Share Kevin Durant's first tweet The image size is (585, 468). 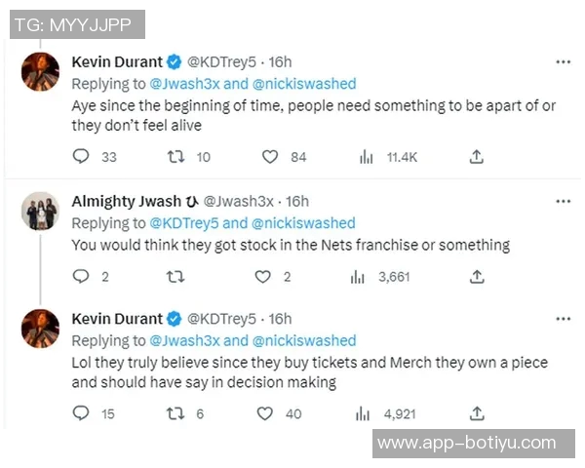pos(477,156)
